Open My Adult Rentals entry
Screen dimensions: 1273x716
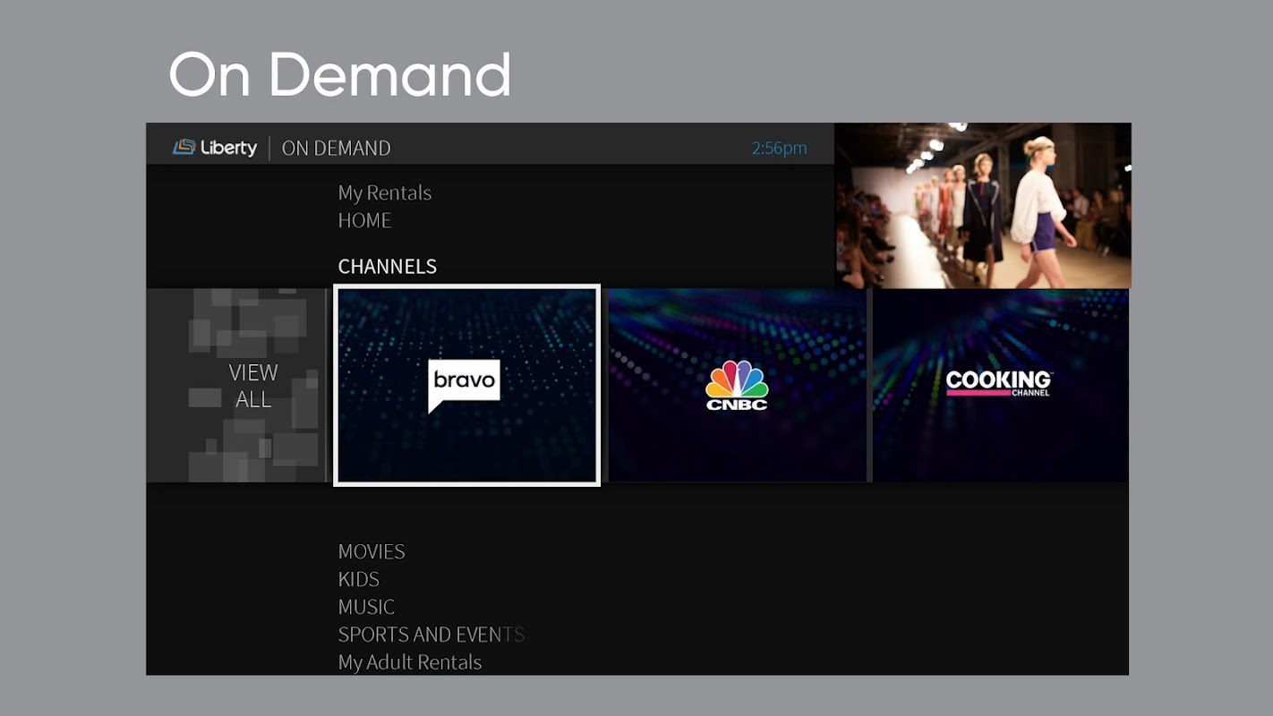pyautogui.click(x=410, y=662)
